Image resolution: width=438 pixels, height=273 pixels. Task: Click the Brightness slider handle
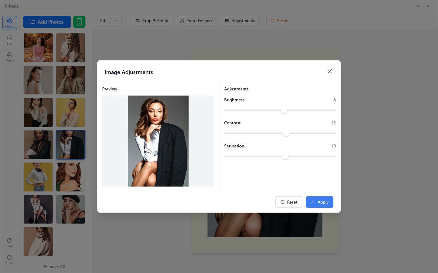coord(284,110)
